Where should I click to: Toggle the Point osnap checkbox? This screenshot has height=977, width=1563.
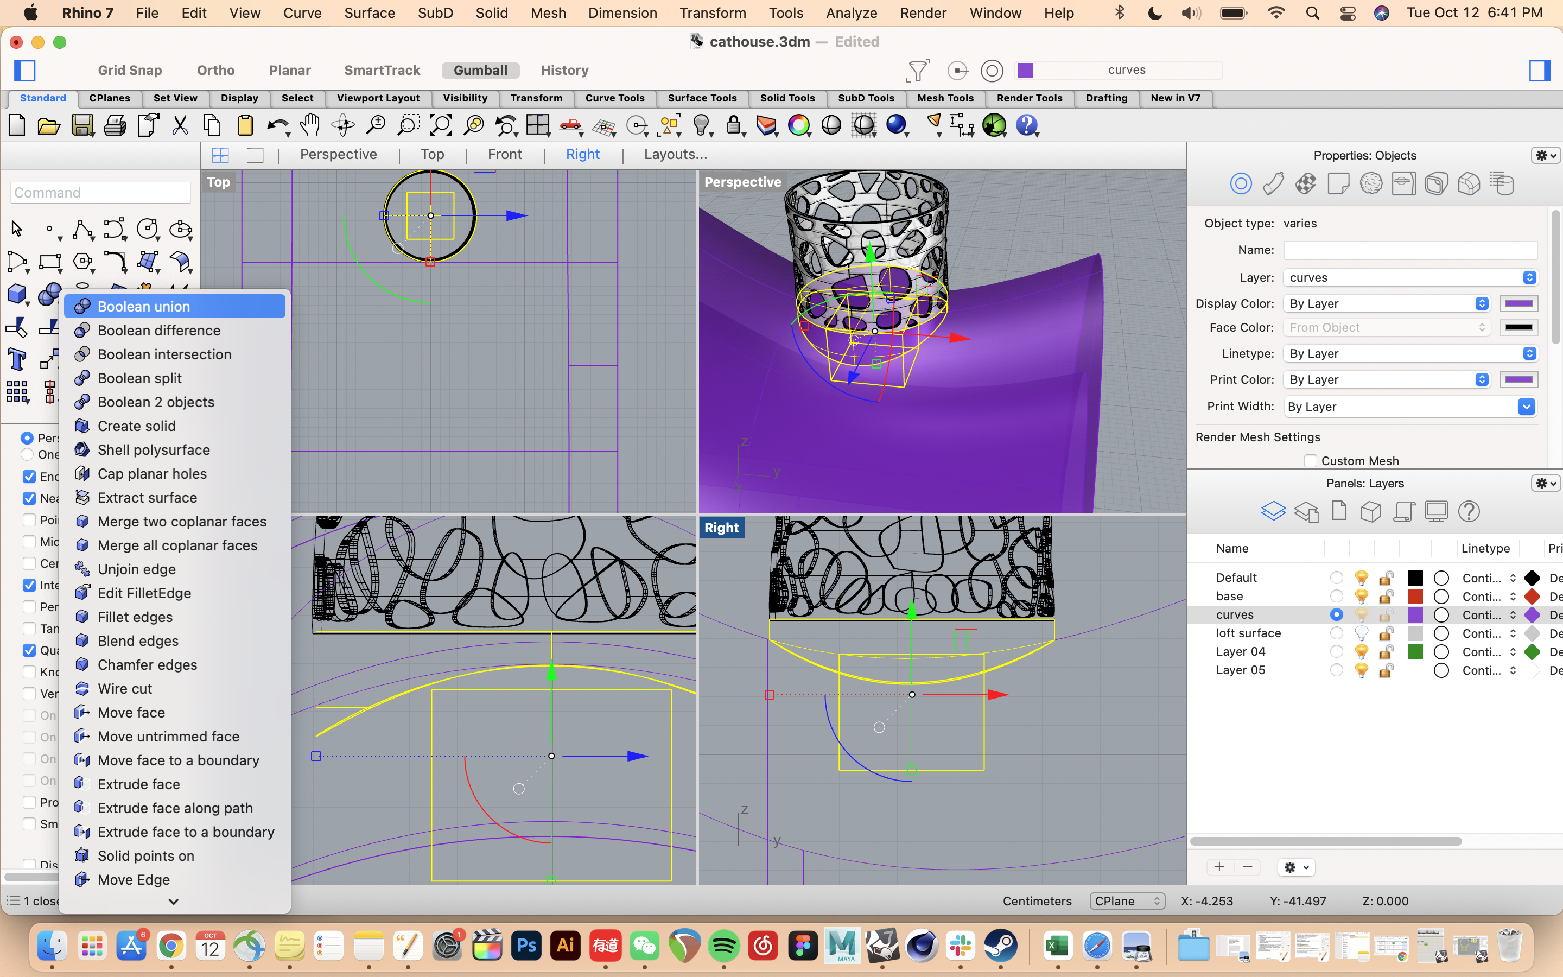[29, 520]
